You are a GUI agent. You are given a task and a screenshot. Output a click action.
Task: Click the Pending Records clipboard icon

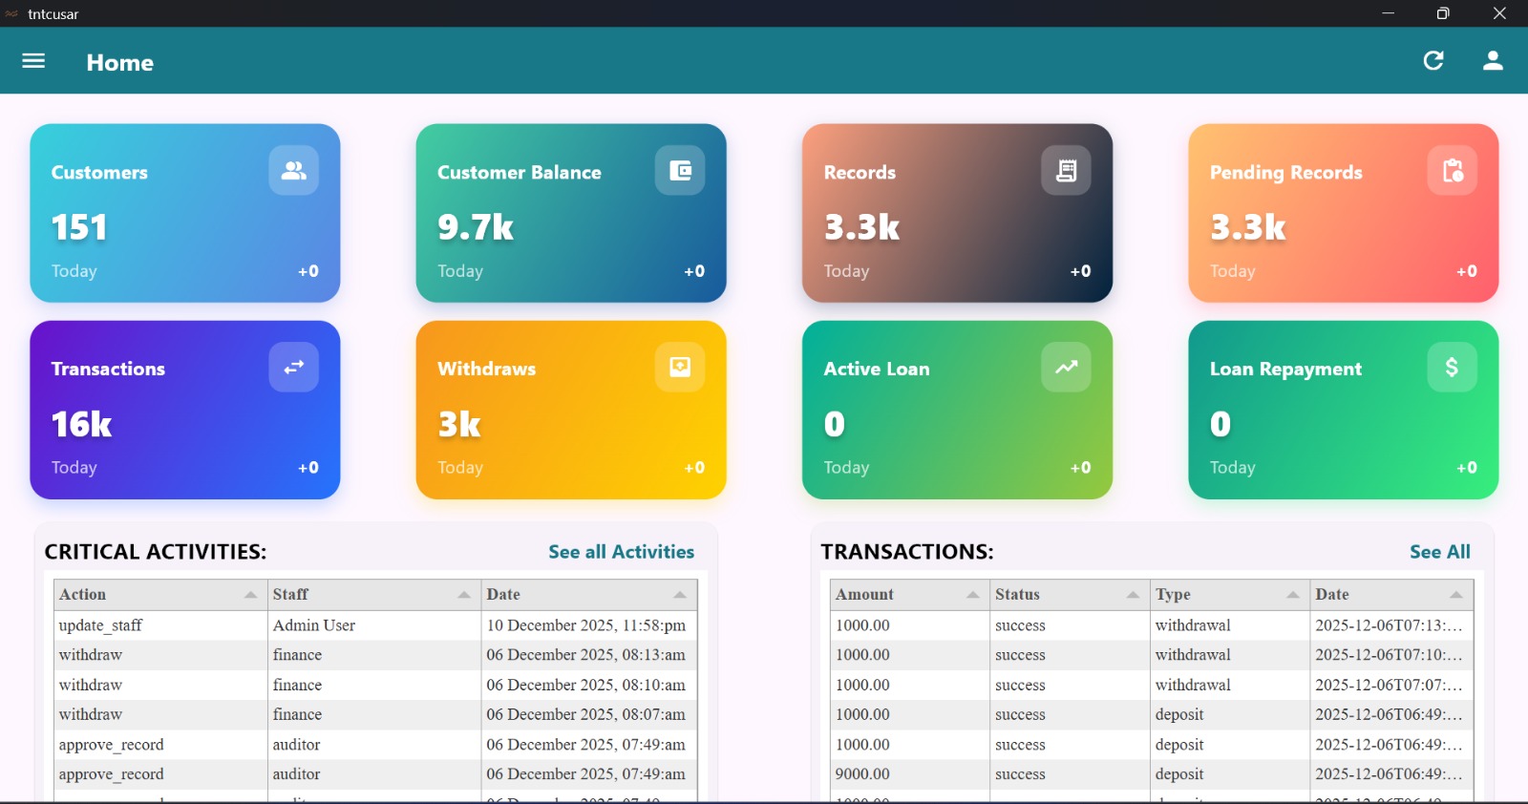point(1452,171)
